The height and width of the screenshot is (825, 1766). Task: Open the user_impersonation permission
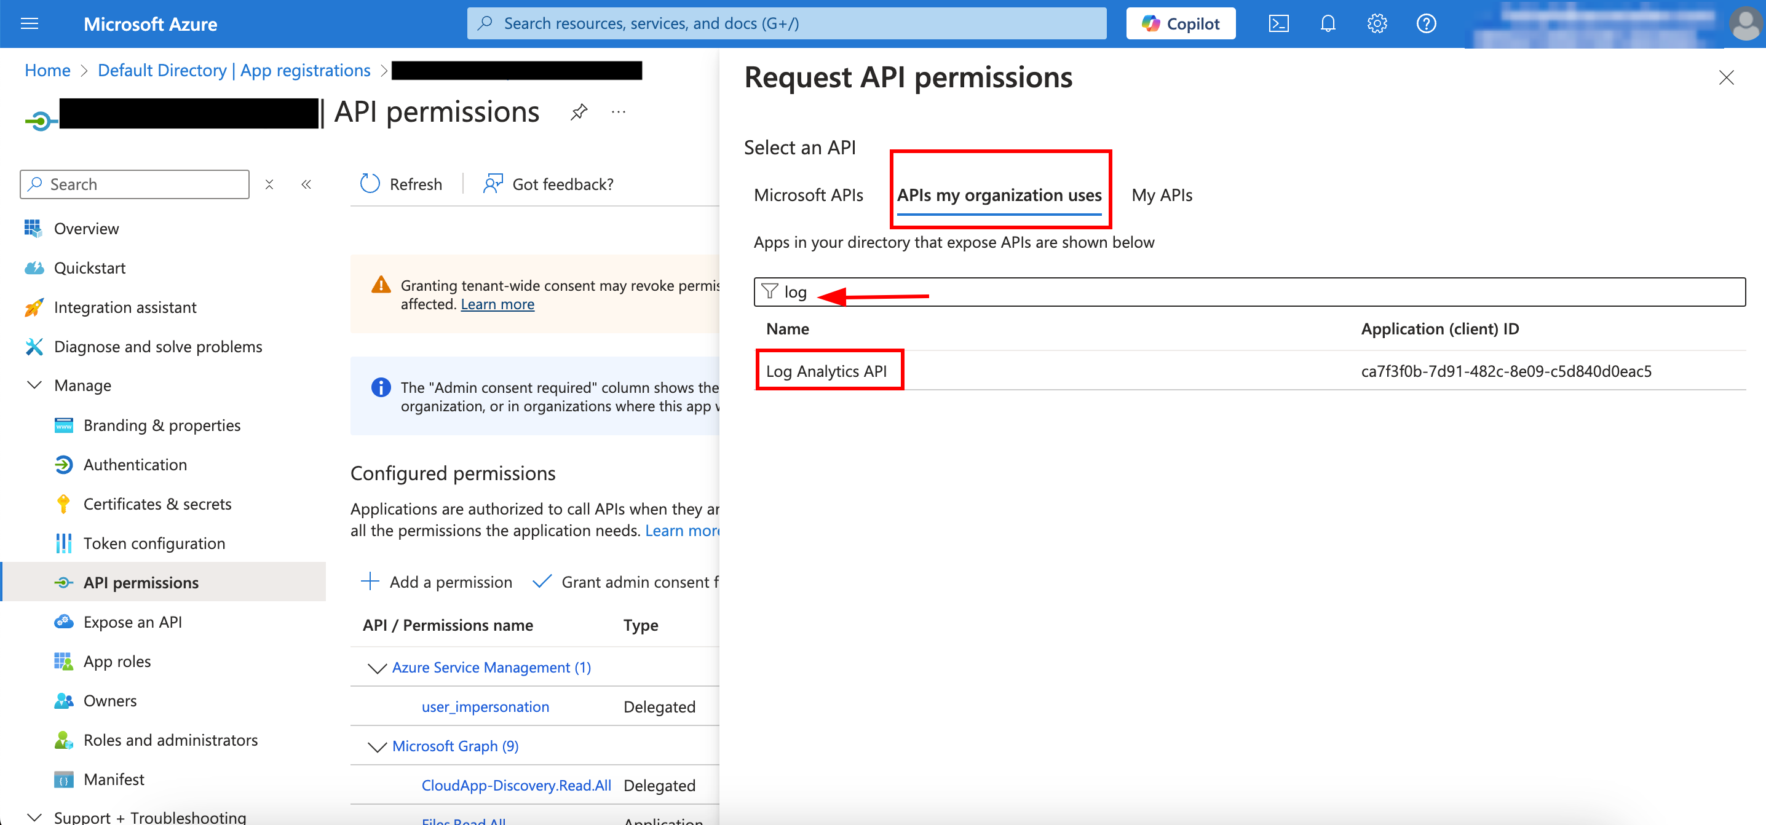click(x=485, y=707)
